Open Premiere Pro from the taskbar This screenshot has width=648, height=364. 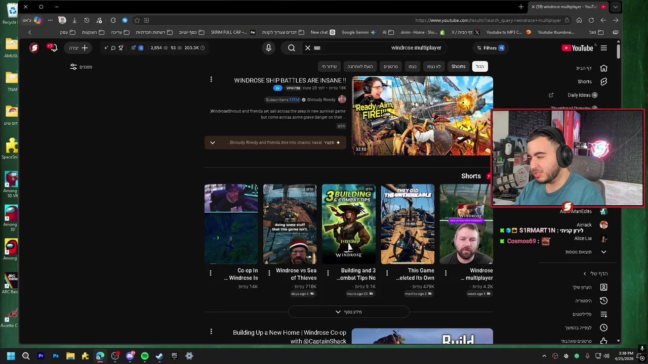click(41, 356)
